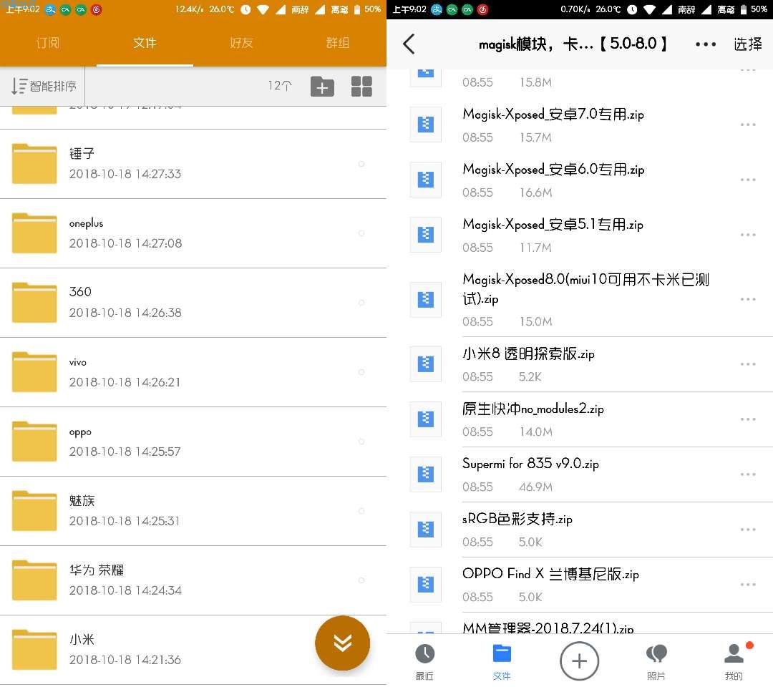773x687 pixels.
Task: Create a new folder with plus icon
Action: pyautogui.click(x=322, y=87)
